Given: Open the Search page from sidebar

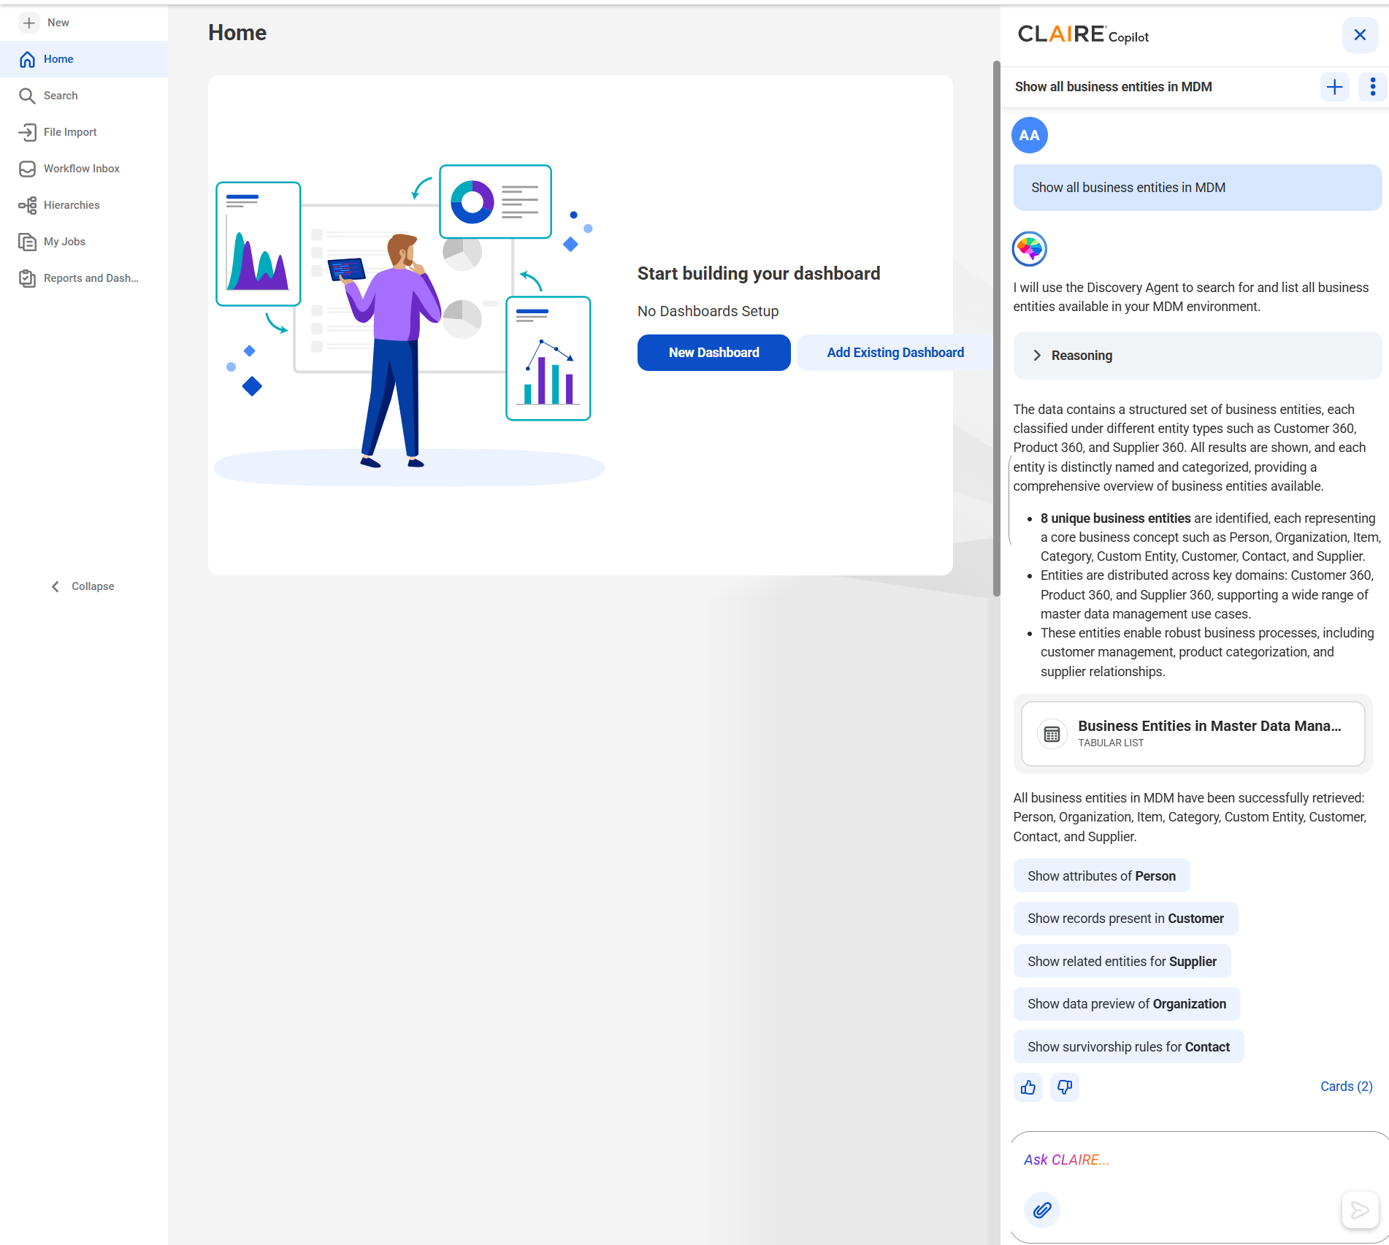Looking at the screenshot, I should pos(84,96).
